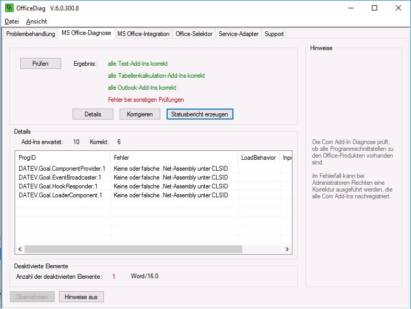Viewport: 411px width, 309px height.
Task: Go to the Support tab
Action: click(274, 34)
